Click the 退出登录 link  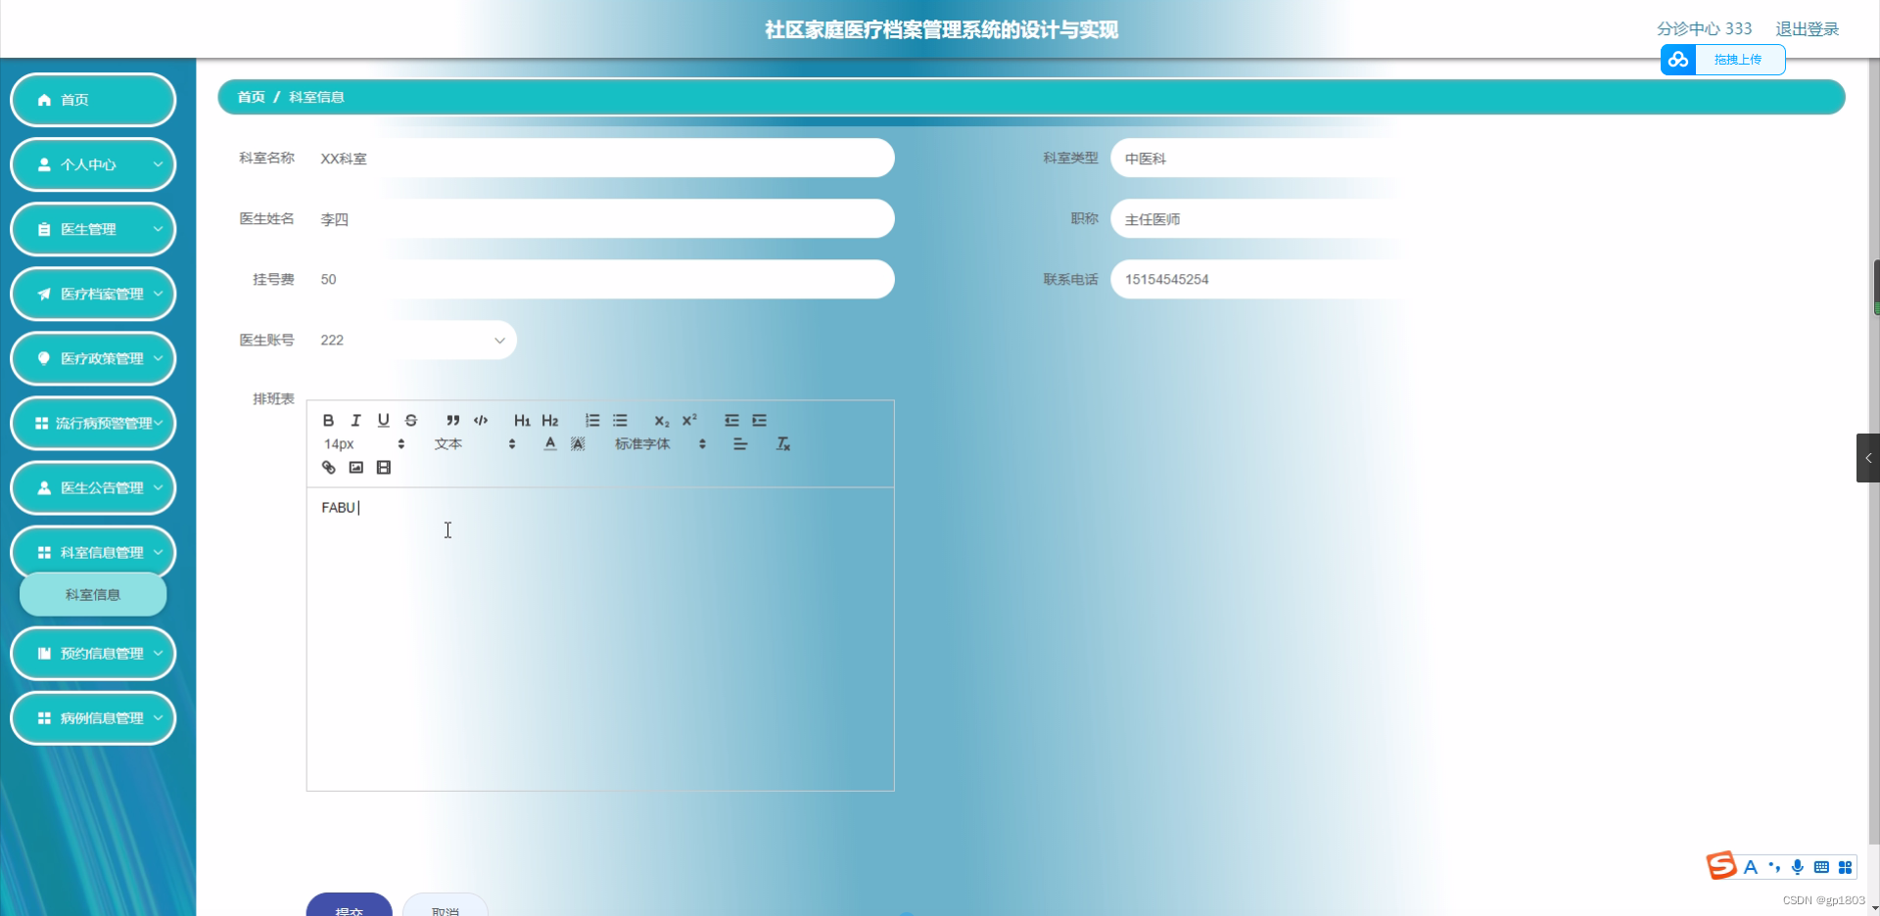[x=1808, y=28]
